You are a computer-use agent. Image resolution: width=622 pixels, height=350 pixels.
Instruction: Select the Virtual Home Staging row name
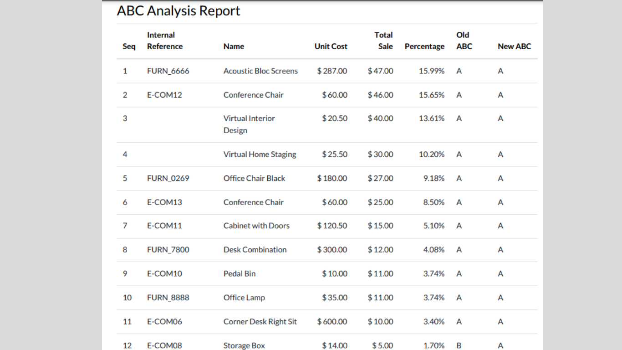coord(260,154)
